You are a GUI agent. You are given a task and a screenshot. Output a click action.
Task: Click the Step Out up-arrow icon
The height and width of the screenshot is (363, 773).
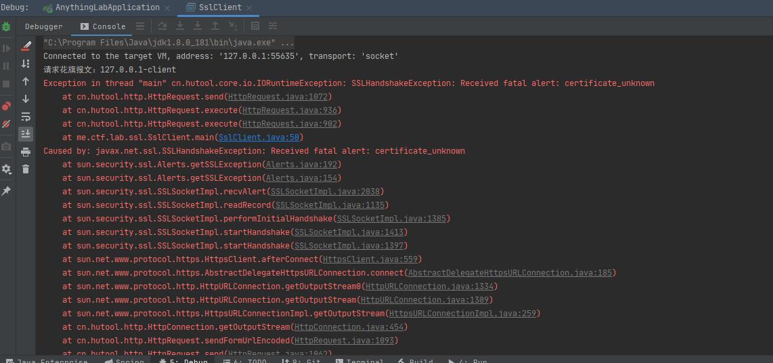pyautogui.click(x=215, y=26)
